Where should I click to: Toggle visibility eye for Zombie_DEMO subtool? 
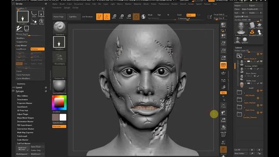click(261, 61)
